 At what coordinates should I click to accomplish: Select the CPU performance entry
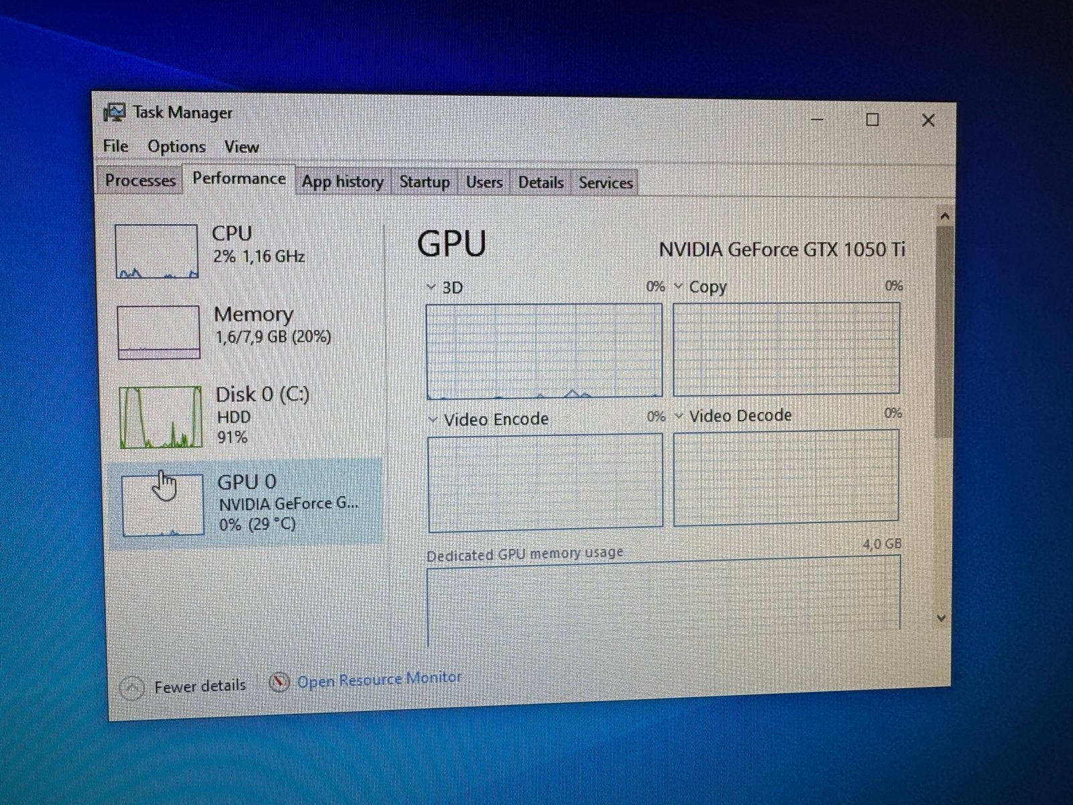tap(245, 251)
